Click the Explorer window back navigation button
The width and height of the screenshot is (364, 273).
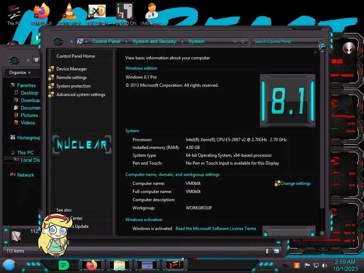14,60
